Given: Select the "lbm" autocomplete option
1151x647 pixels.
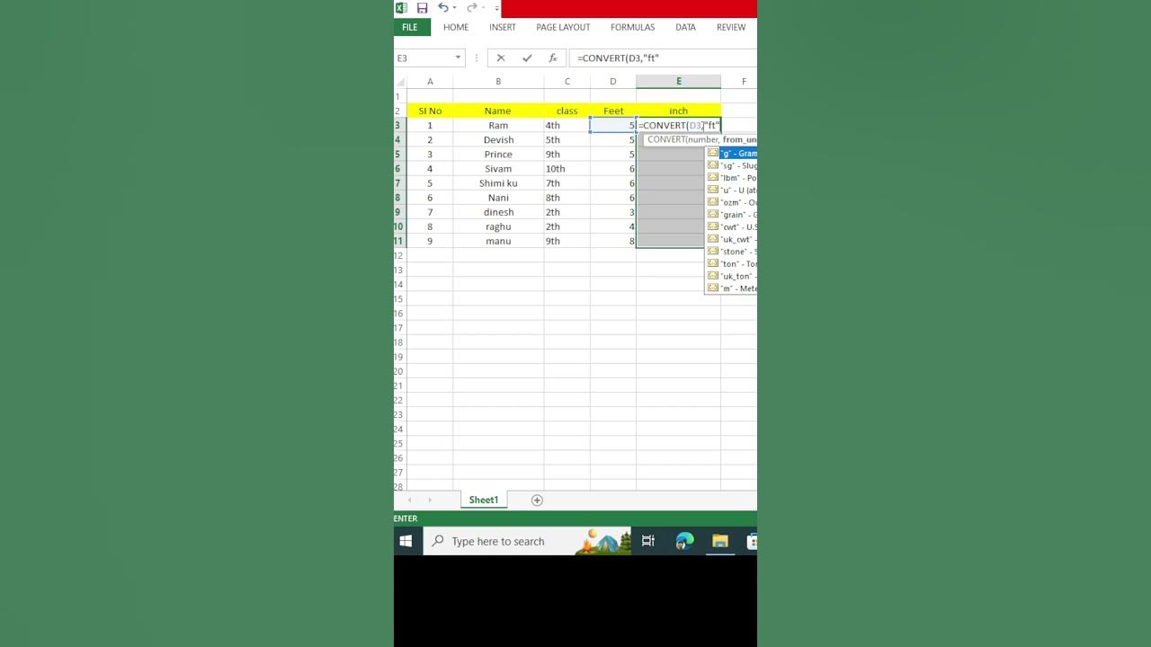Looking at the screenshot, I should tap(731, 178).
